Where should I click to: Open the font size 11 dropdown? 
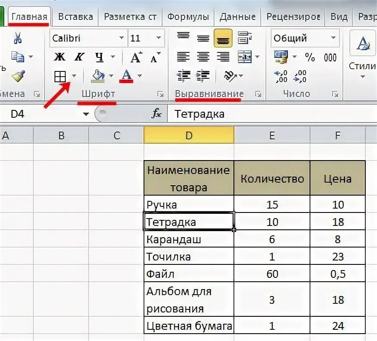pyautogui.click(x=159, y=38)
